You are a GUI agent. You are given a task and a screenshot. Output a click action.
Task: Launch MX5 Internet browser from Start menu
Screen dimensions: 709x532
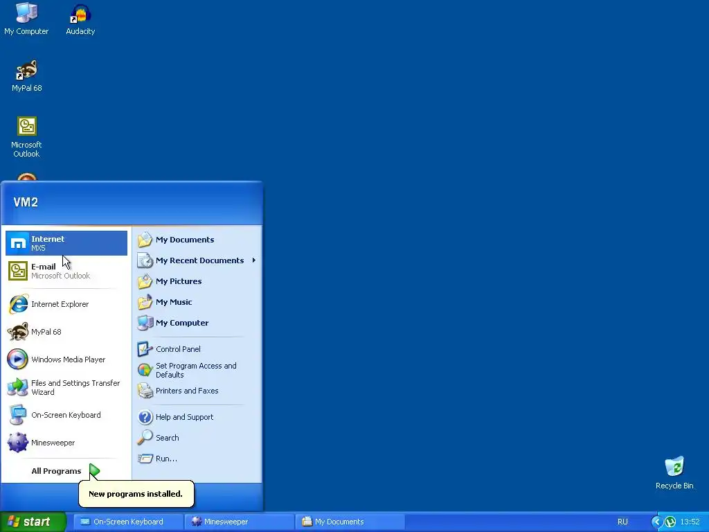coord(66,243)
